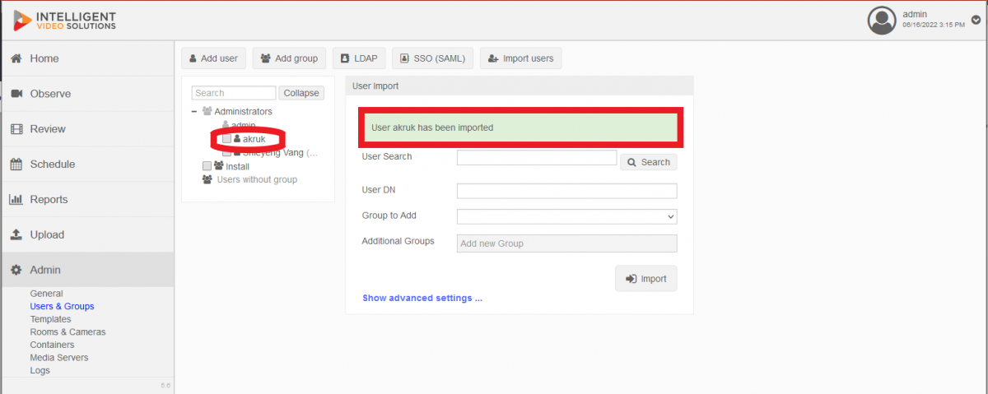Open the admin user avatar icon

(x=882, y=21)
